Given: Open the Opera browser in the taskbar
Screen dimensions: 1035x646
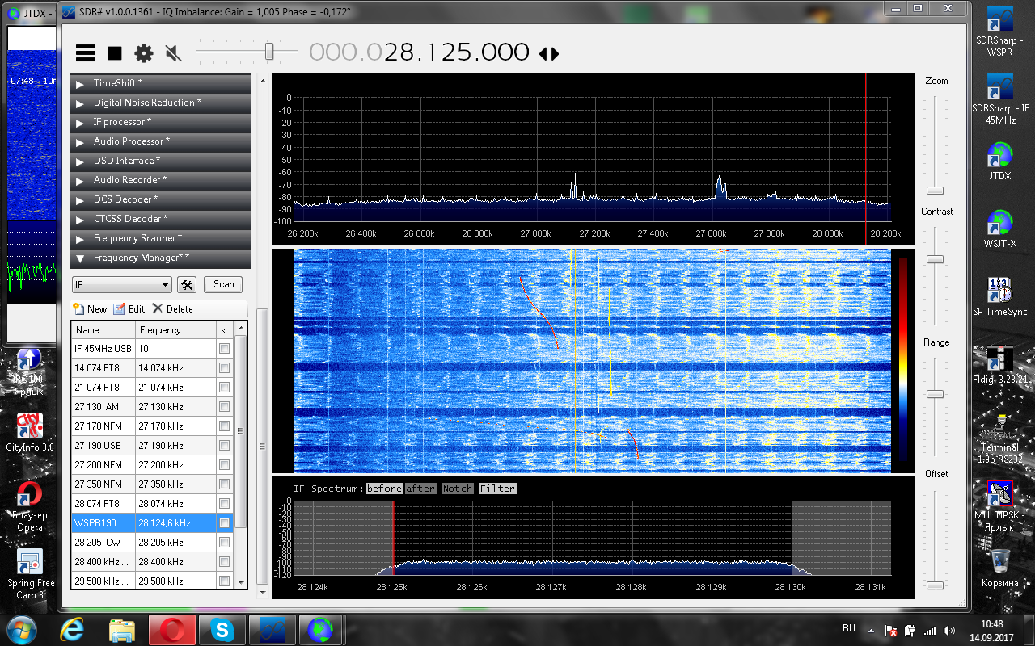Looking at the screenshot, I should pyautogui.click(x=171, y=628).
